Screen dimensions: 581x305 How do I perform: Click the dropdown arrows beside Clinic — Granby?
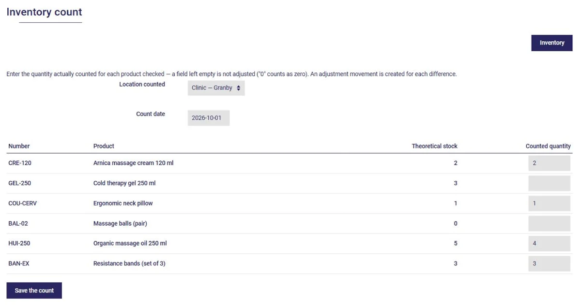[x=239, y=88]
